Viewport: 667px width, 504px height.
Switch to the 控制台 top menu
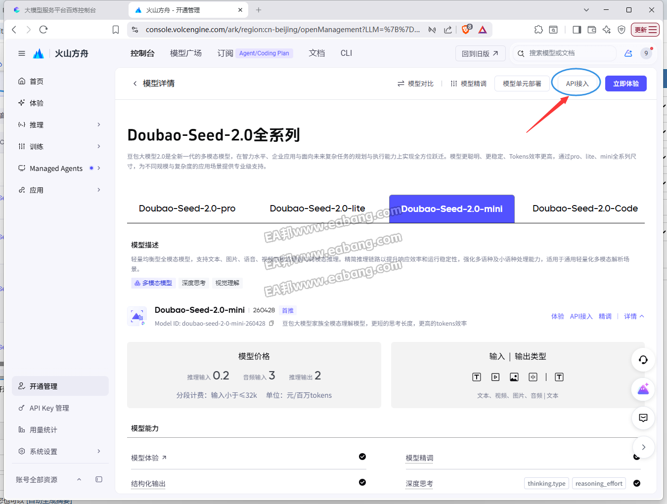[142, 53]
